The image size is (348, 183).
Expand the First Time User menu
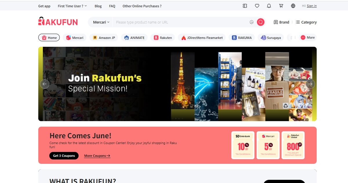72,6
